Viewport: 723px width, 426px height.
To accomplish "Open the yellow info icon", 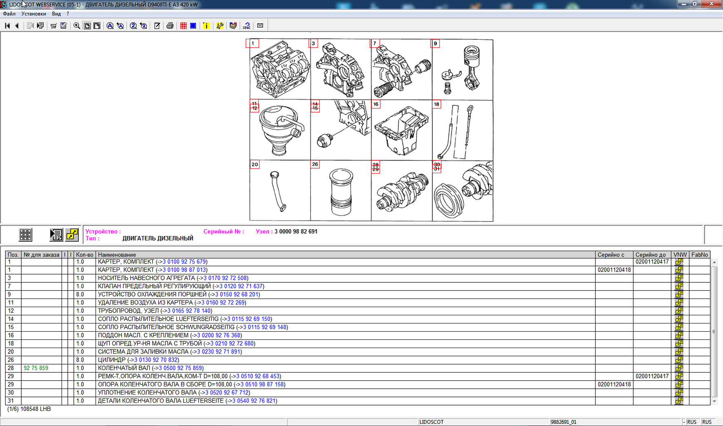I will click(x=206, y=26).
